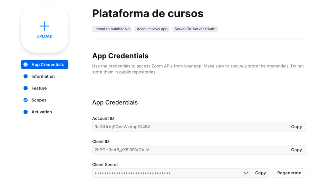Click the Feature step dot icon
Screen dimensions: 330x190
click(26, 88)
